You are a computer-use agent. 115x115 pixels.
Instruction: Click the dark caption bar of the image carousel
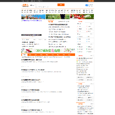[32, 35]
